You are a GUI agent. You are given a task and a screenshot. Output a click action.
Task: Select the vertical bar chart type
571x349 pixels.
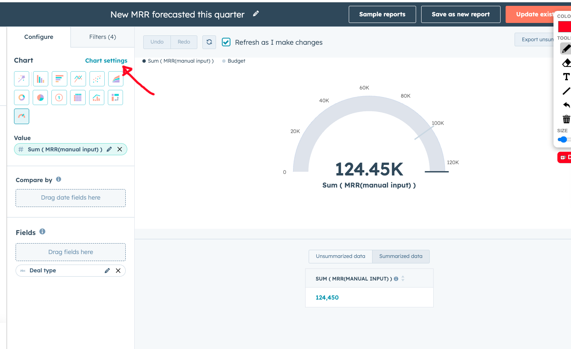tap(40, 79)
